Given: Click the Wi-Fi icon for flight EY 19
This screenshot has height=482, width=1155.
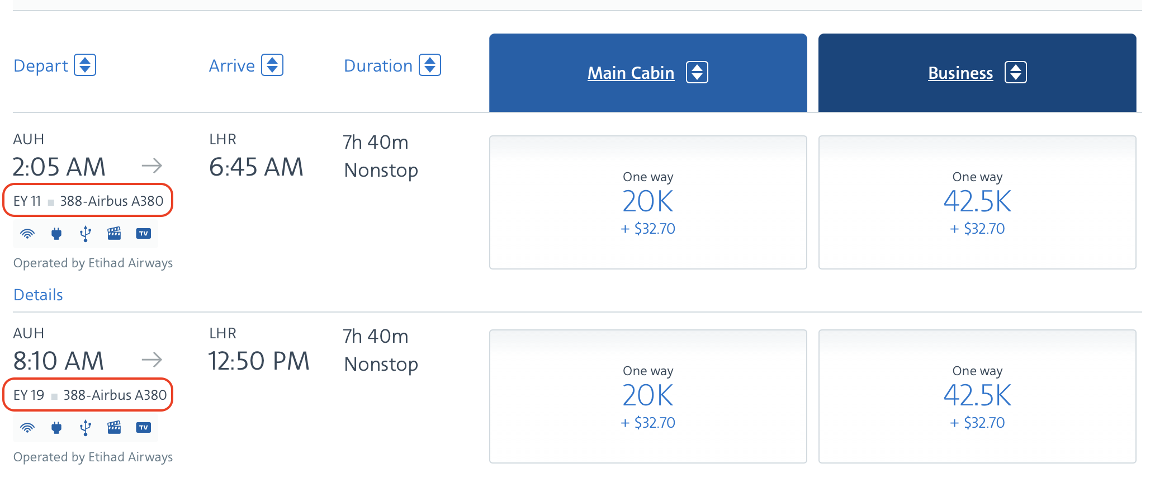Looking at the screenshot, I should click(x=27, y=428).
